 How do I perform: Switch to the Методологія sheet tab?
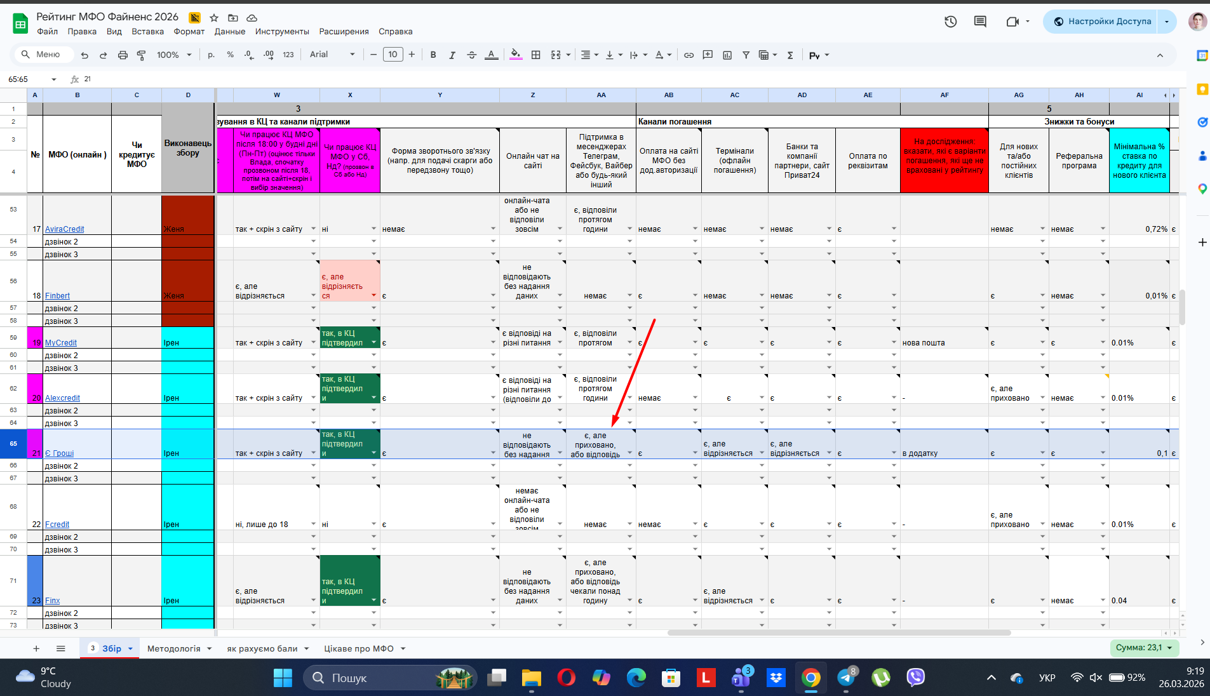[x=173, y=648]
